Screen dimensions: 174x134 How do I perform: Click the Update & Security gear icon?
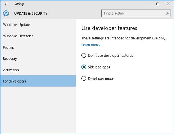tap(6, 13)
